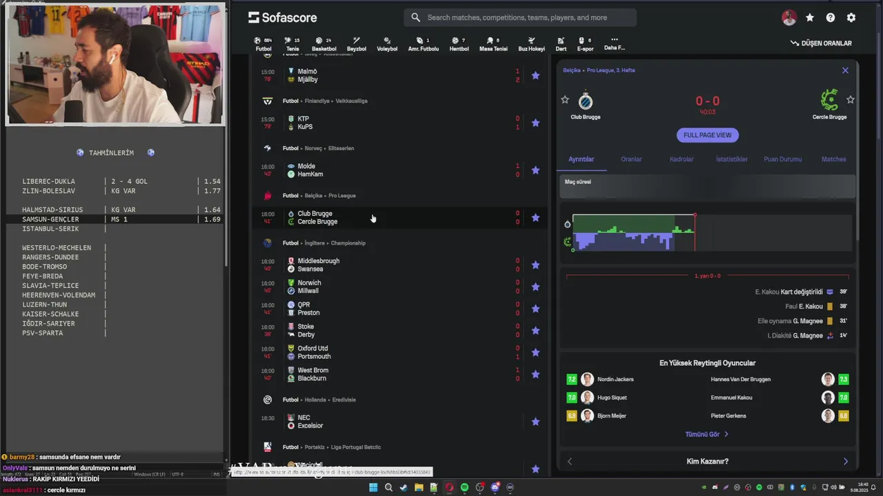Open File Explorer from taskbar
Viewport: 883px width, 496px height.
point(419,488)
